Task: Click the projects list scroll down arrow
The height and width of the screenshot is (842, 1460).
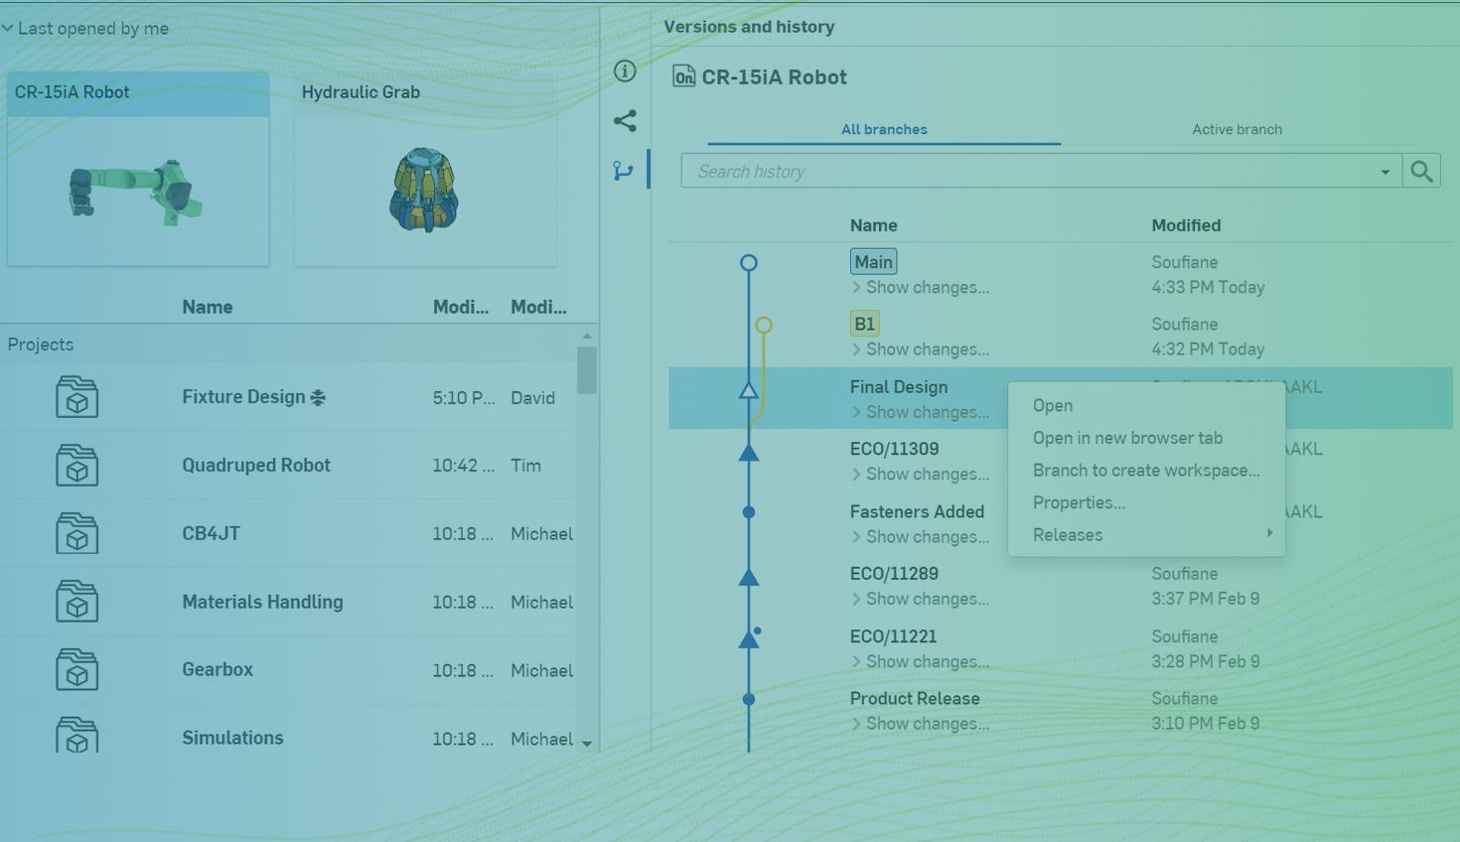Action: click(587, 743)
